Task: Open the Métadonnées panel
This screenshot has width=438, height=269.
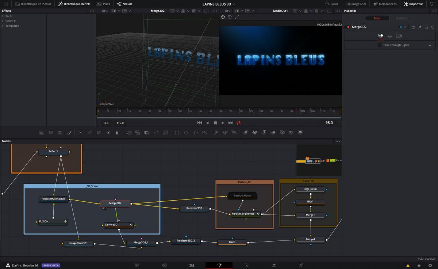Action: point(385,4)
